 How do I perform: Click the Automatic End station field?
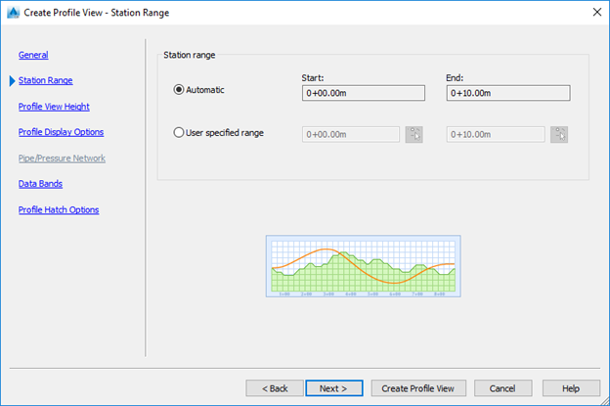click(x=507, y=93)
